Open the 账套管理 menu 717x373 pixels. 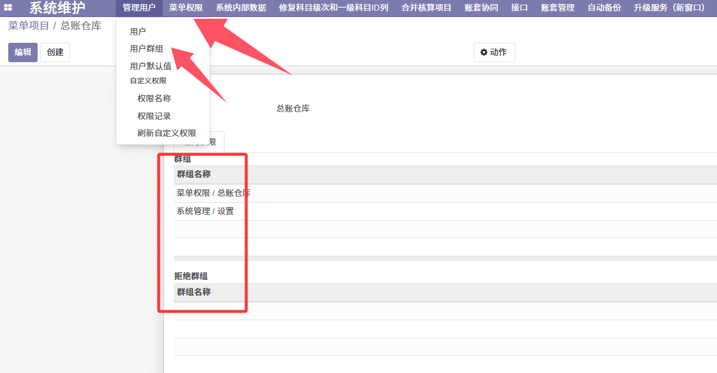(557, 8)
